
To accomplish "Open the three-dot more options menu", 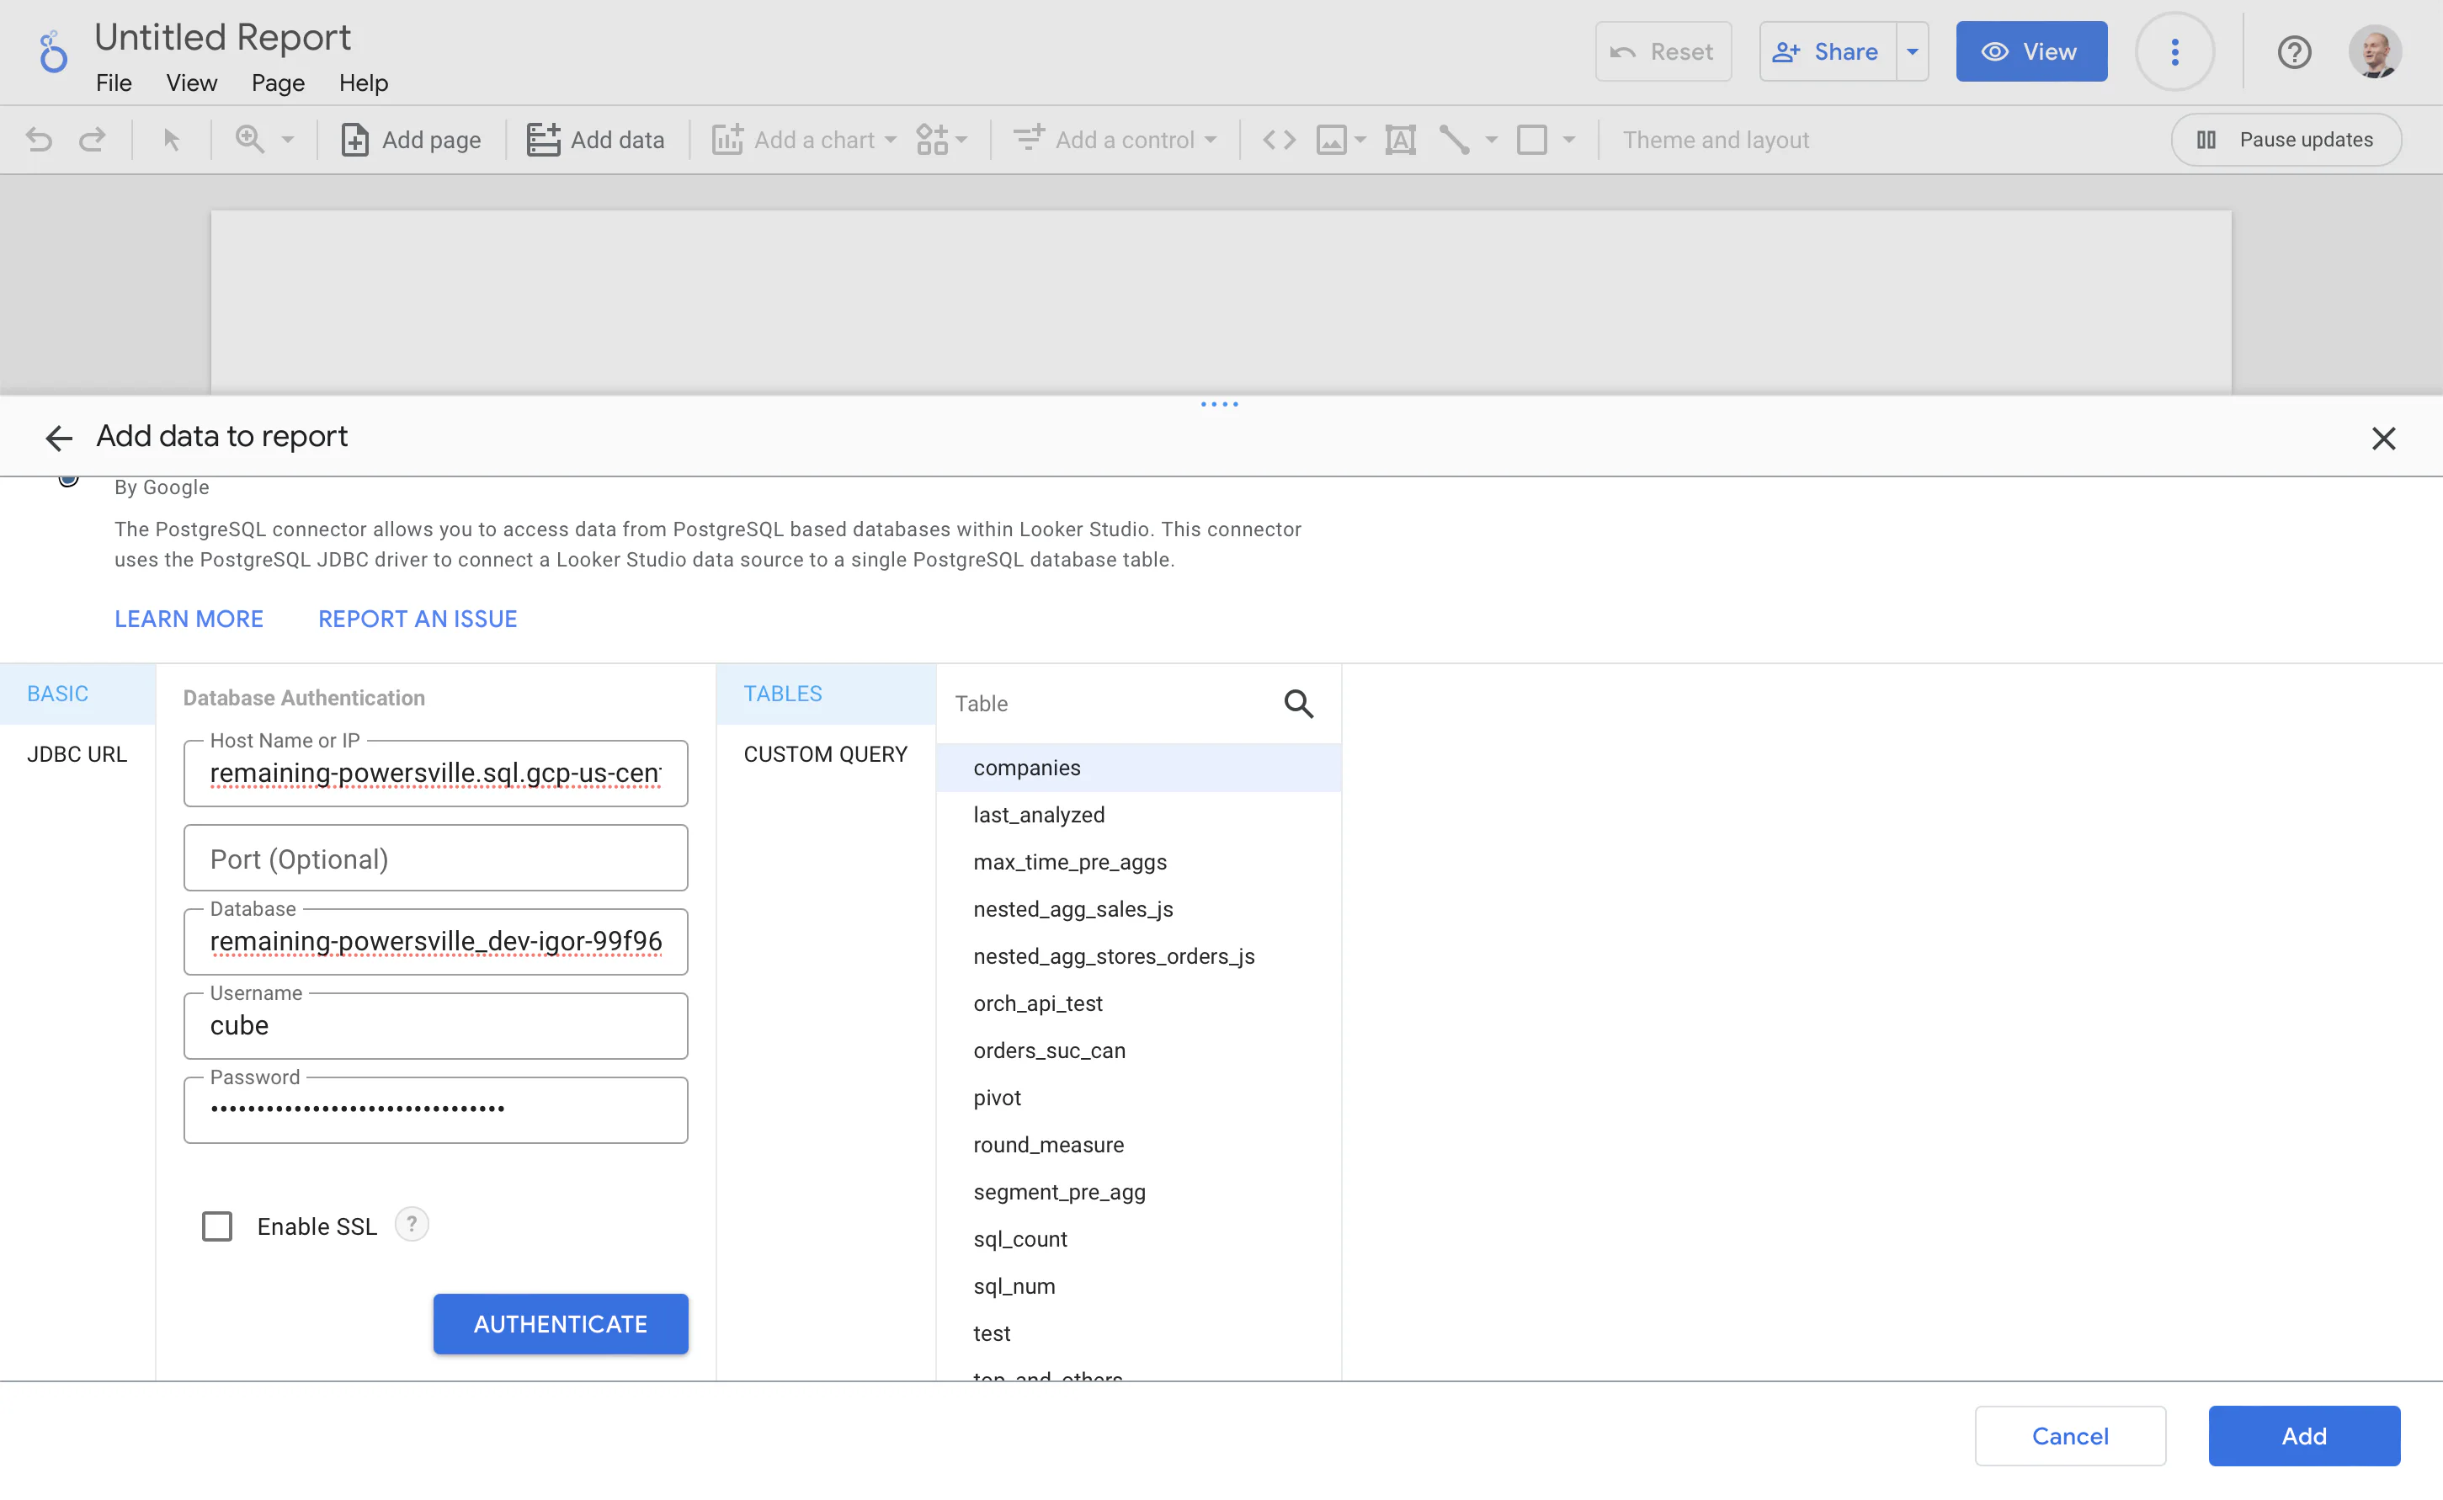I will click(x=2174, y=51).
